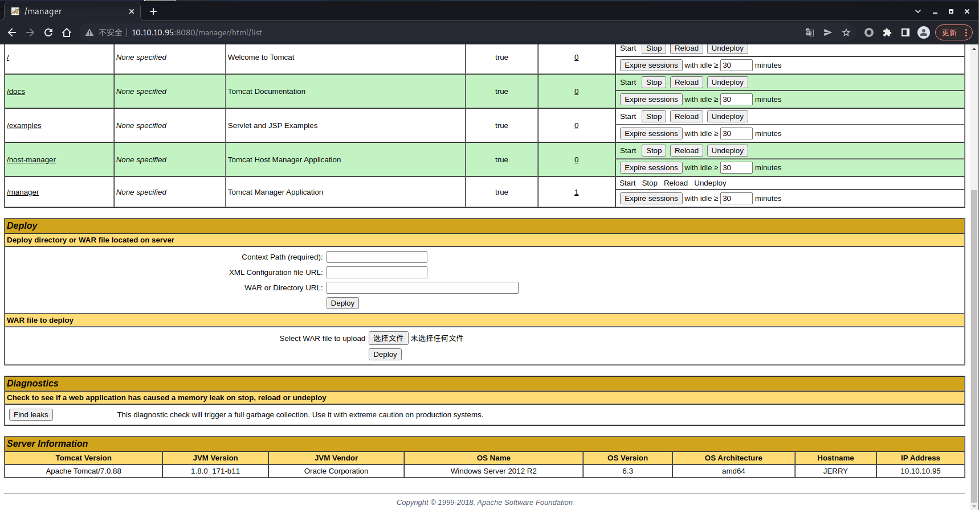Viewport: 979px width, 510px height.
Task: Go back with the browser back arrow
Action: pos(12,32)
